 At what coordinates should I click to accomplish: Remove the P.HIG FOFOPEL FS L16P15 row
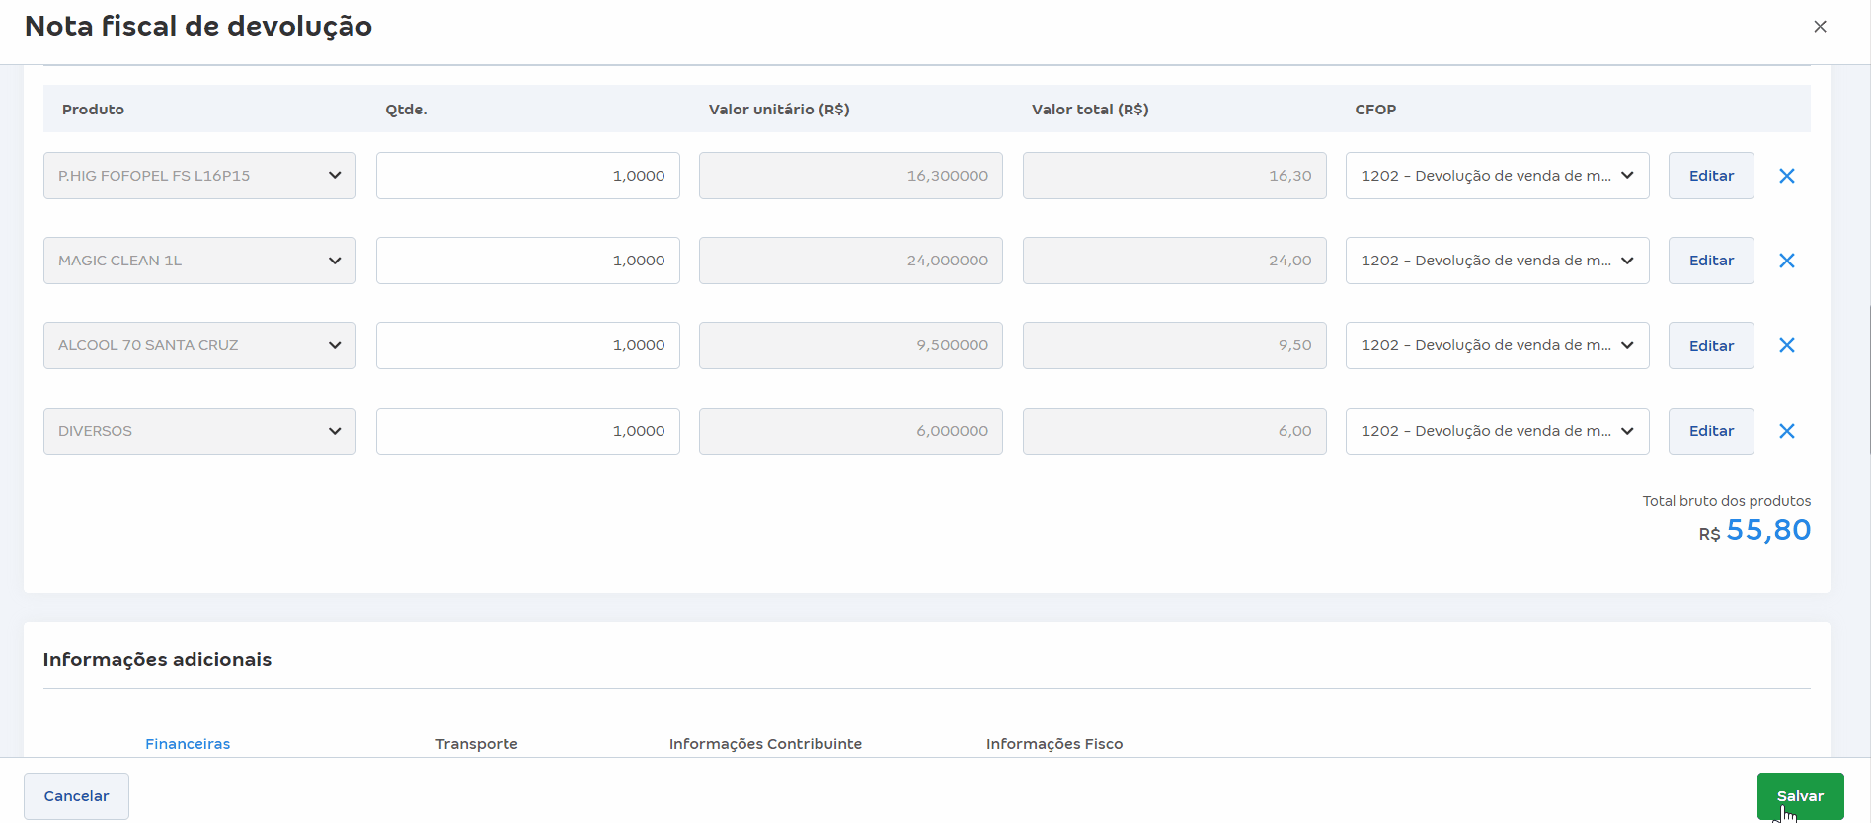[1786, 176]
